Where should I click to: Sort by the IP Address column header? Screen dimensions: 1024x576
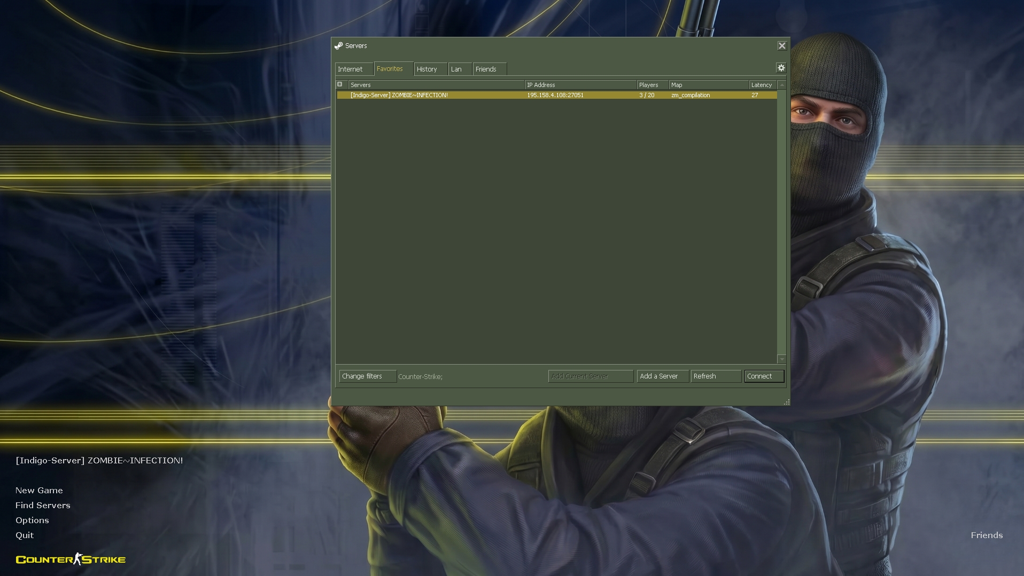tap(580, 85)
